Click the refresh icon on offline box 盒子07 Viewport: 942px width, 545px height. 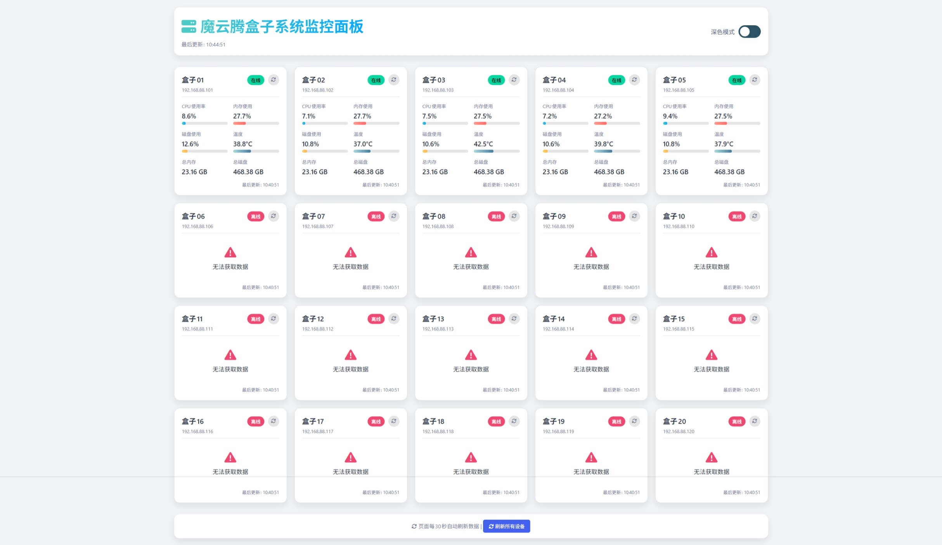tap(394, 216)
